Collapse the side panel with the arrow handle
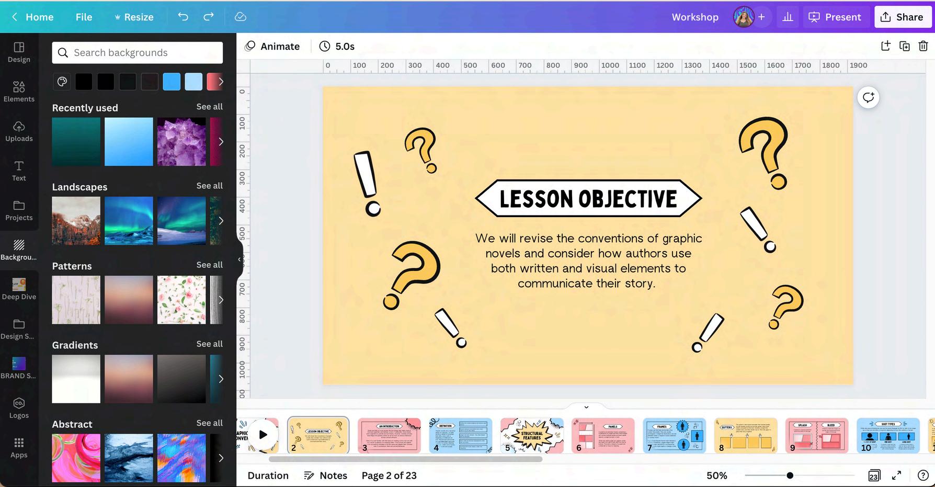 [x=240, y=259]
